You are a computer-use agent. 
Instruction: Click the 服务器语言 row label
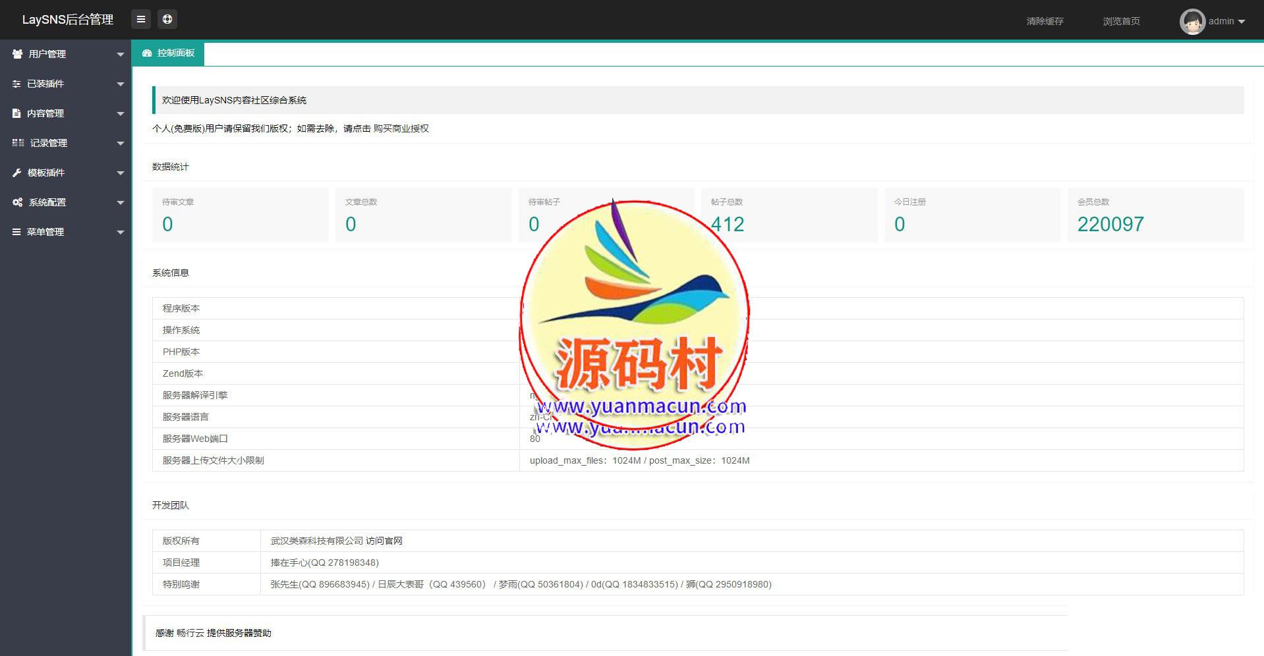coord(186,417)
